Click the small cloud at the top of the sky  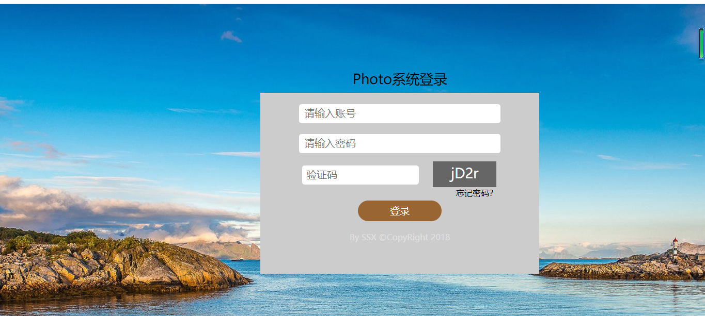tap(231, 37)
